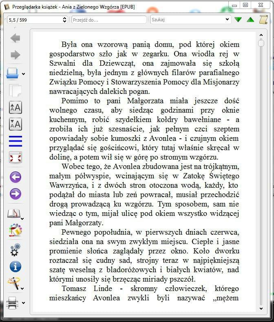Expand the printer dropdown arrow
This screenshot has height=322, width=274.
point(23,303)
